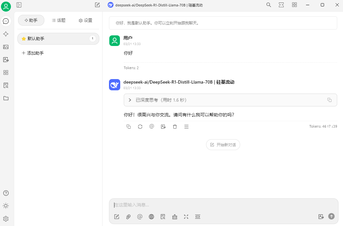Enable web search globe icon

pos(151,217)
